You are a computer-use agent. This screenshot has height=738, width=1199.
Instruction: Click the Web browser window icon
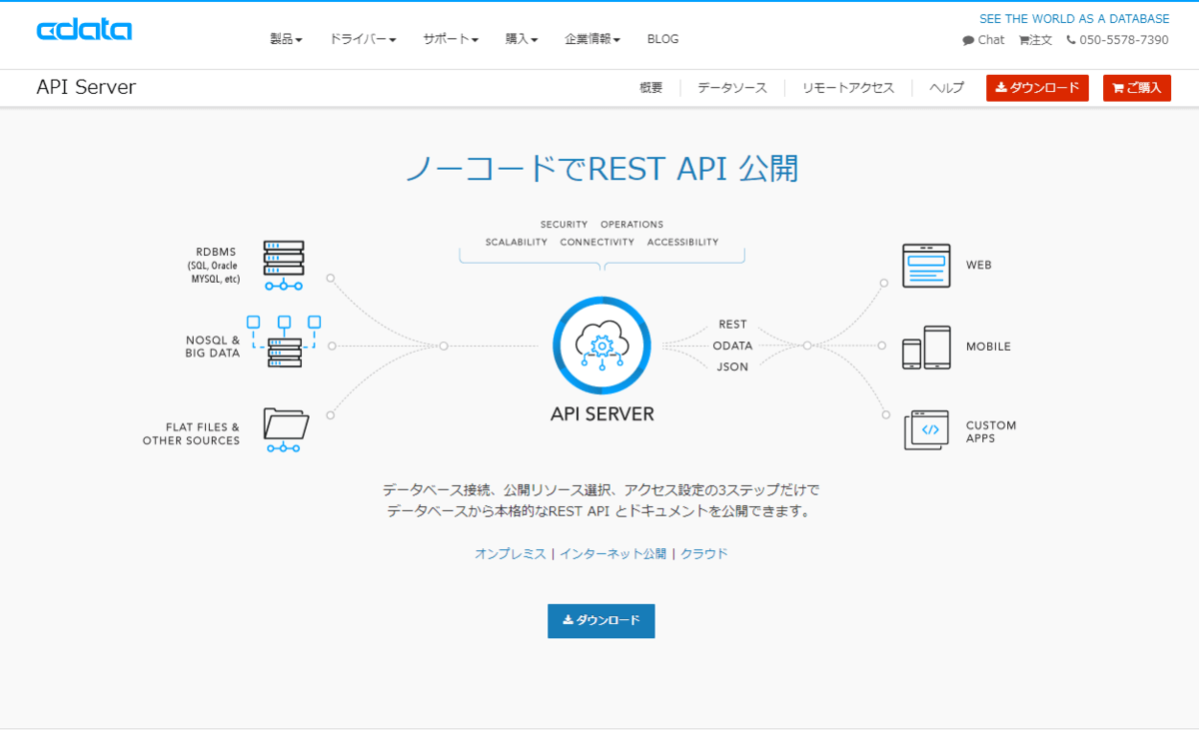tap(926, 266)
